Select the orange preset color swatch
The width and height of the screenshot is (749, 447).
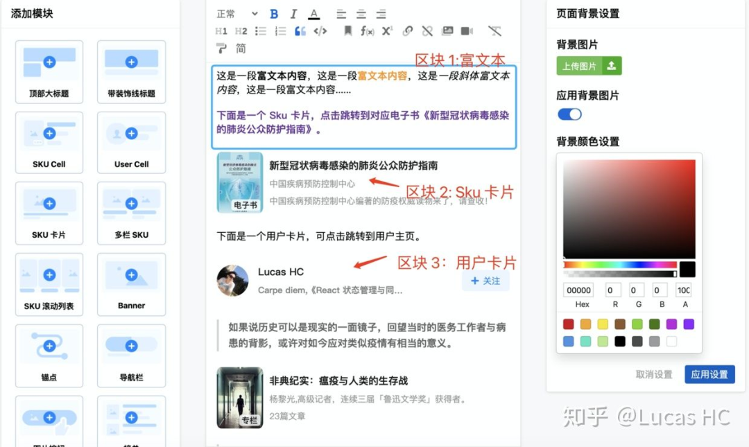click(585, 324)
